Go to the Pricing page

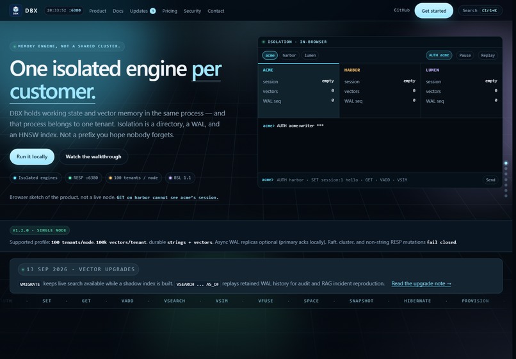coord(170,11)
